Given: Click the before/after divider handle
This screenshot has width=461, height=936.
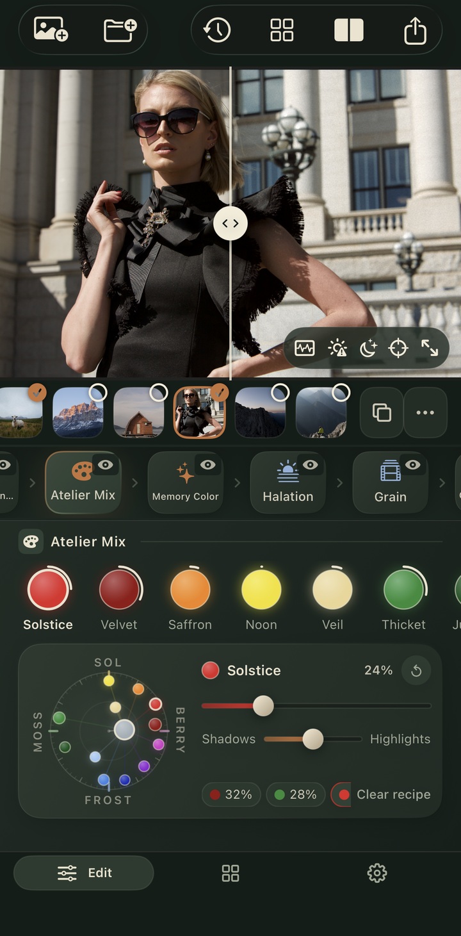Looking at the screenshot, I should pos(230,223).
